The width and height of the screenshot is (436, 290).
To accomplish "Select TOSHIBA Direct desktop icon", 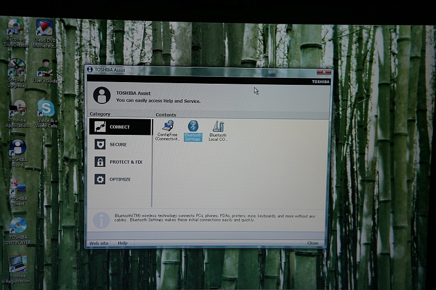I will pyautogui.click(x=18, y=193).
